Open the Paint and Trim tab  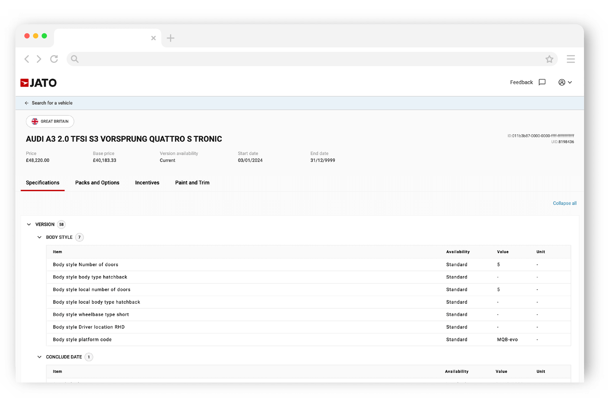coord(192,183)
